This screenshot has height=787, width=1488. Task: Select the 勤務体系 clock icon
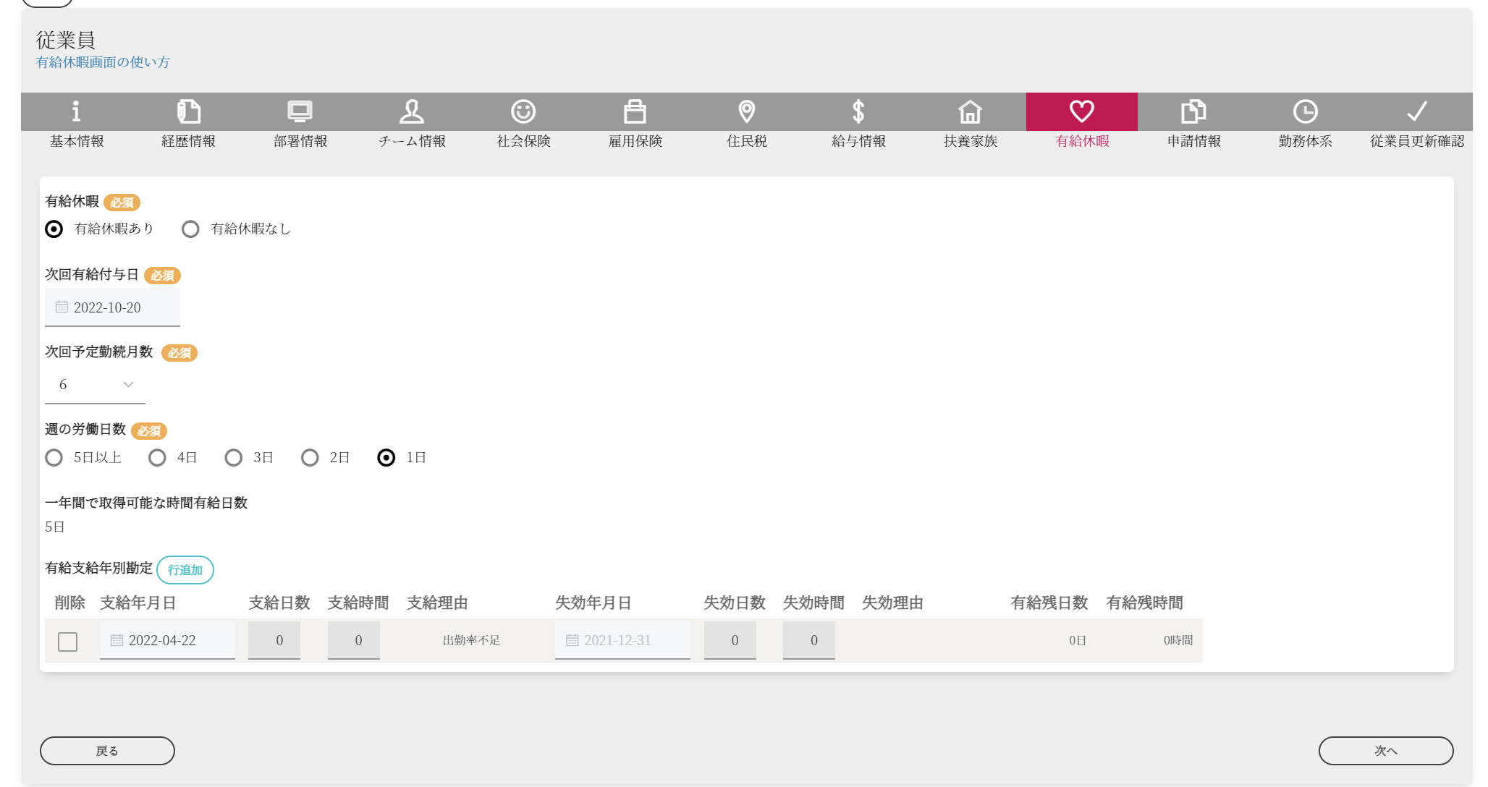(x=1305, y=111)
